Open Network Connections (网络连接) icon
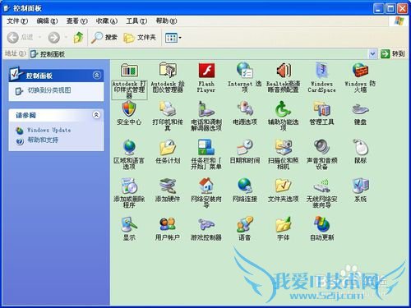The image size is (411, 308). (245, 186)
